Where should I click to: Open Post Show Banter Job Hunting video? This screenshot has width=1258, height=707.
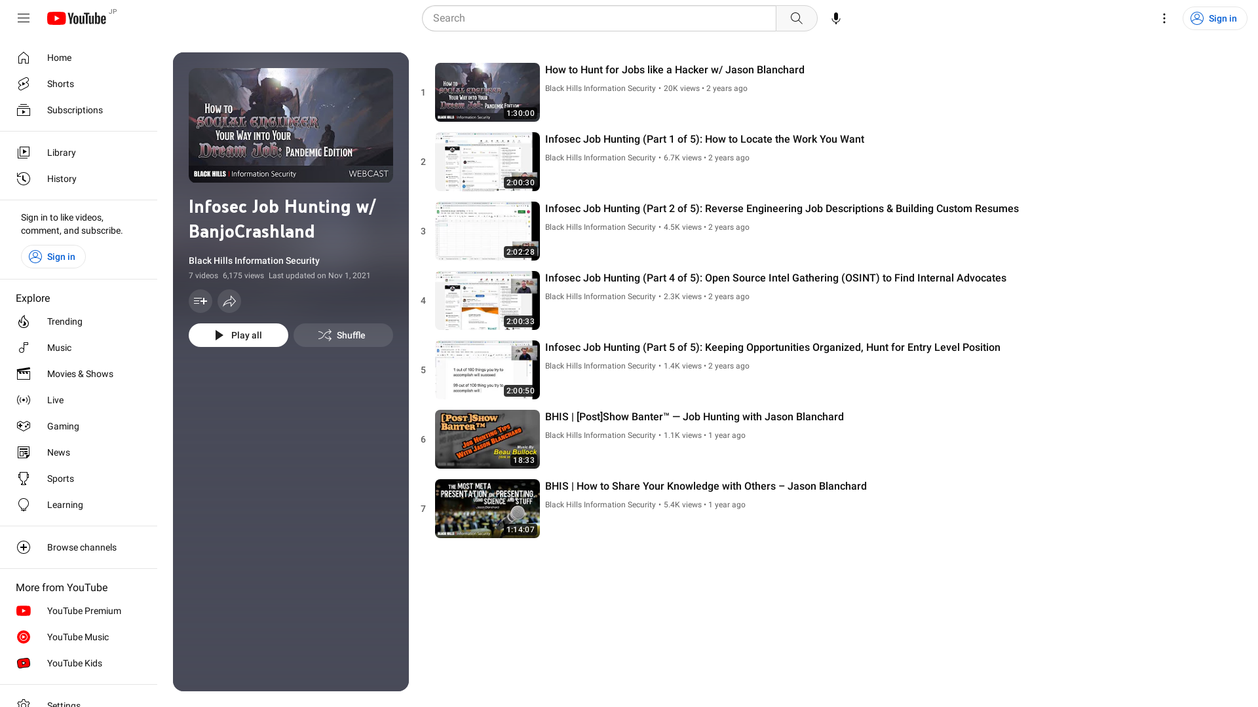(695, 417)
